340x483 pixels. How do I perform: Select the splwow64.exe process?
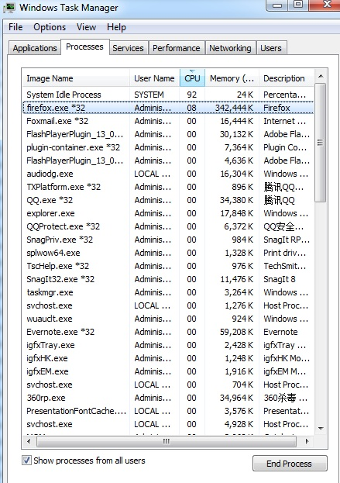(168, 253)
